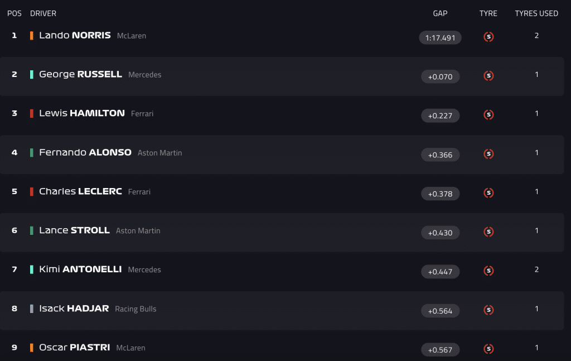Image resolution: width=571 pixels, height=361 pixels.
Task: Open Lewis Hamilton driver name
Action: [82, 113]
